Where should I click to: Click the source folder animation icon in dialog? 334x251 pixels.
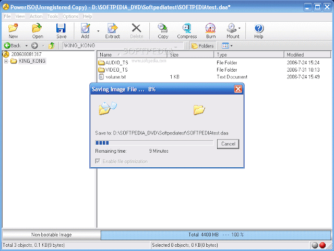tap(108, 108)
